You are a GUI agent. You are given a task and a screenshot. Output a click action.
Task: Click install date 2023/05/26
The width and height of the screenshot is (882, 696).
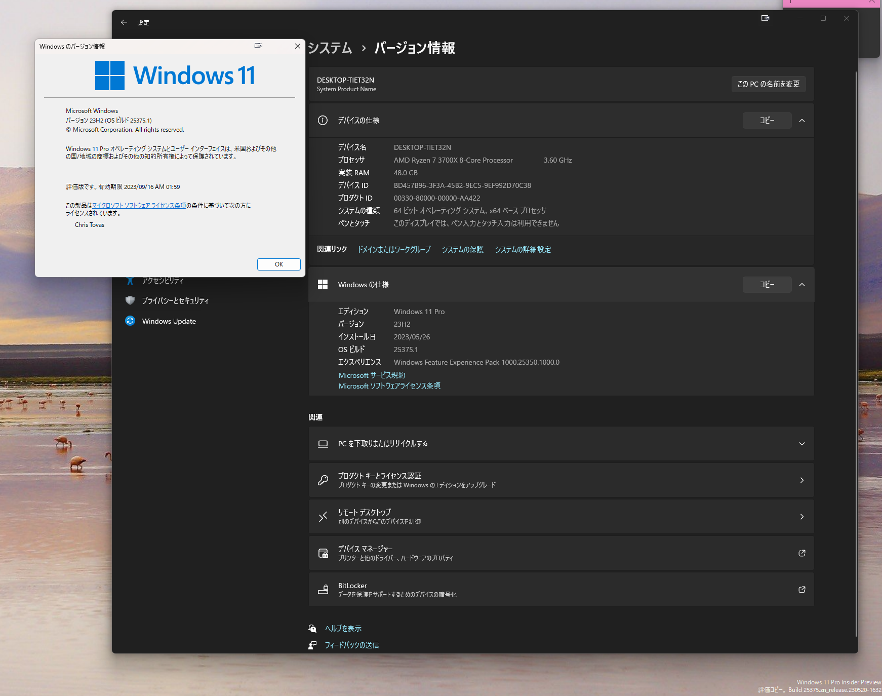click(x=412, y=337)
